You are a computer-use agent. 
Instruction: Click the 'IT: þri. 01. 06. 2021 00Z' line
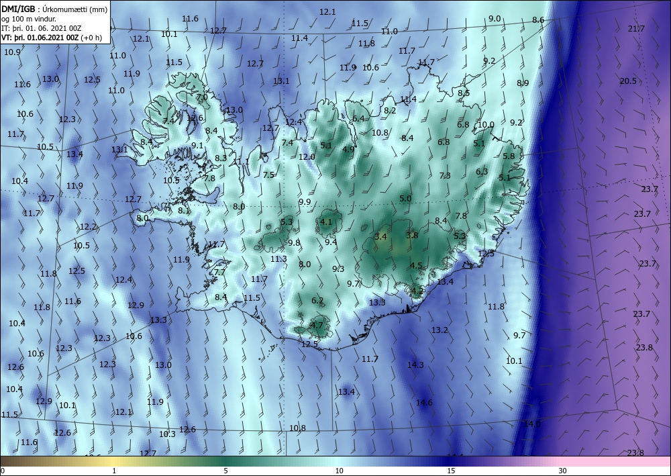coord(41,28)
